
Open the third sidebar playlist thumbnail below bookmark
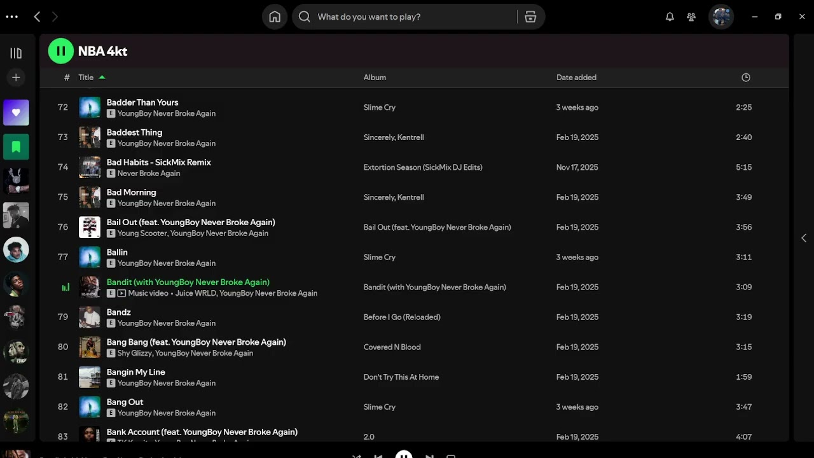(16, 250)
